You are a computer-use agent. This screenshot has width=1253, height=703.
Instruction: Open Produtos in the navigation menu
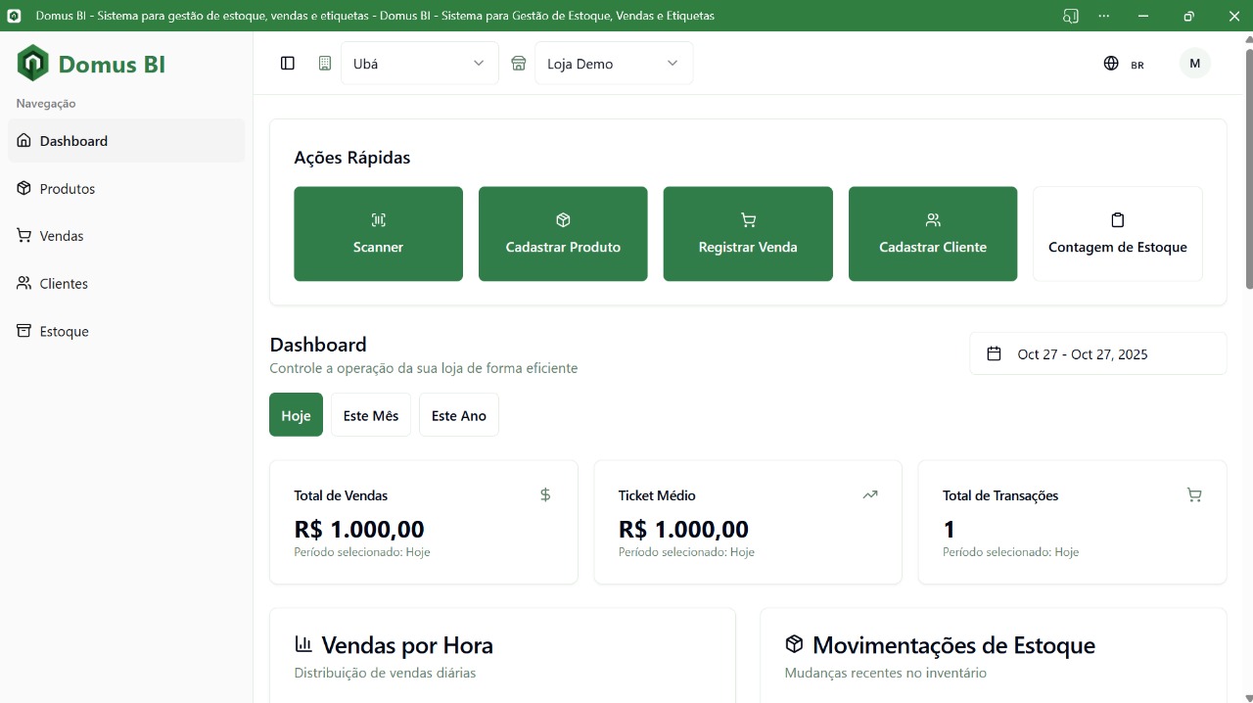pyautogui.click(x=68, y=189)
